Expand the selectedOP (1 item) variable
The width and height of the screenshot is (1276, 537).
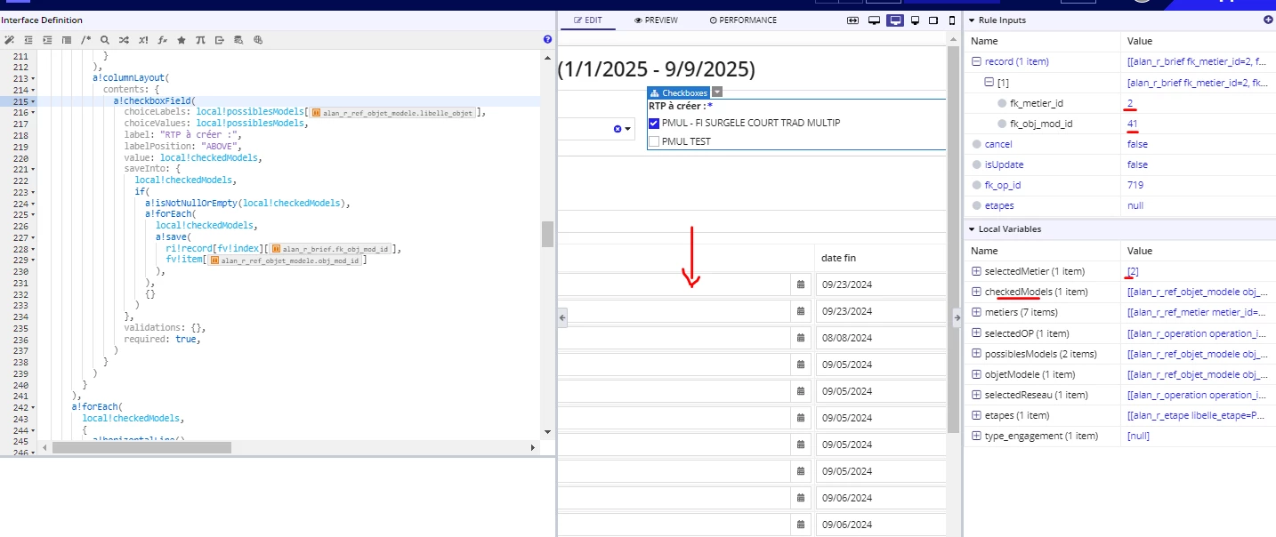pyautogui.click(x=976, y=333)
